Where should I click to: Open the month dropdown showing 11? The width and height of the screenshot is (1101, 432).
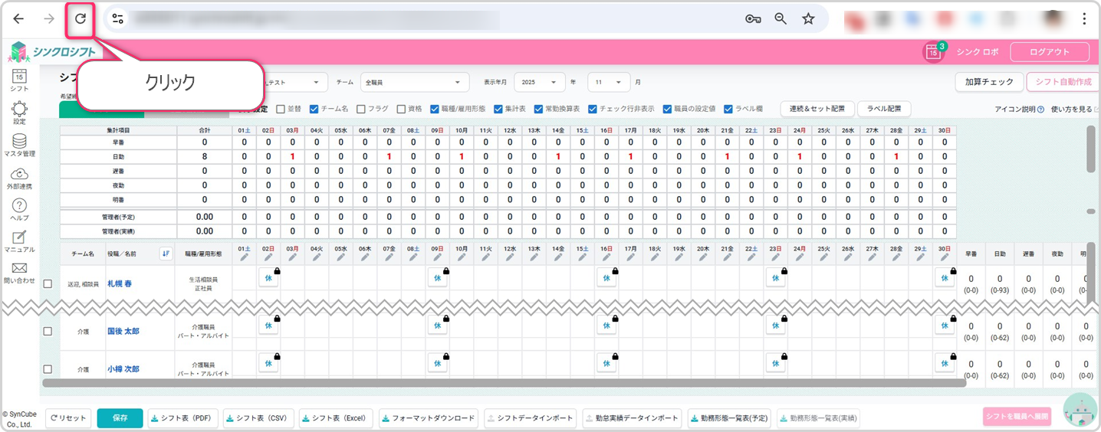(x=609, y=82)
